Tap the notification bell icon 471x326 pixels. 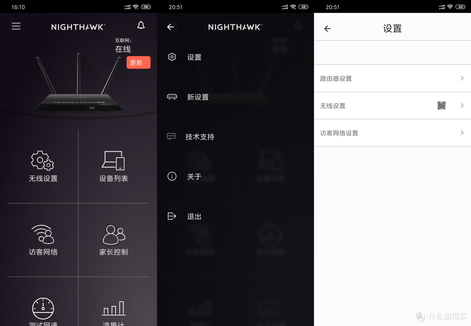point(141,25)
